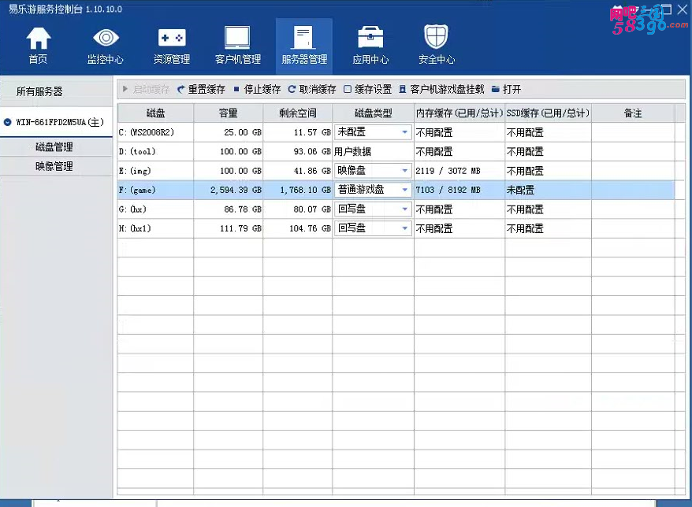This screenshot has width=692, height=507.
Task: Click 重置缓存 toolbar button
Action: coord(201,90)
